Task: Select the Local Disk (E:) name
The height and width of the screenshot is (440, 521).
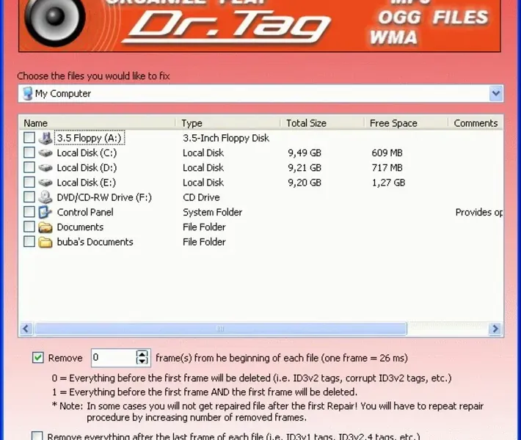Action: pos(87,183)
